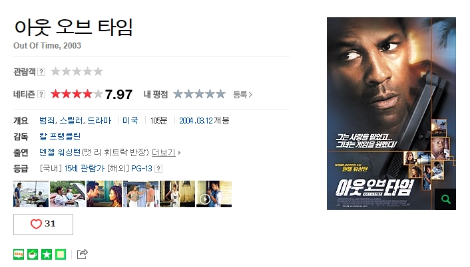The image size is (470, 267).
Task: Open the director link 칼 프랭클린
Action: pos(60,136)
